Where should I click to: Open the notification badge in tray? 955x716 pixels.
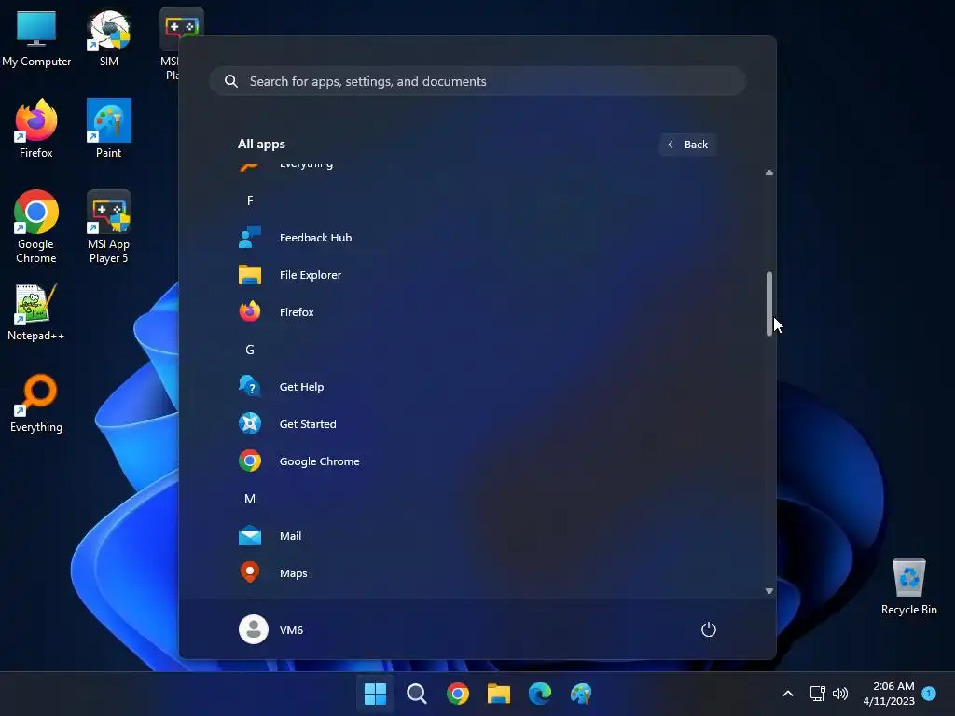[x=930, y=694]
